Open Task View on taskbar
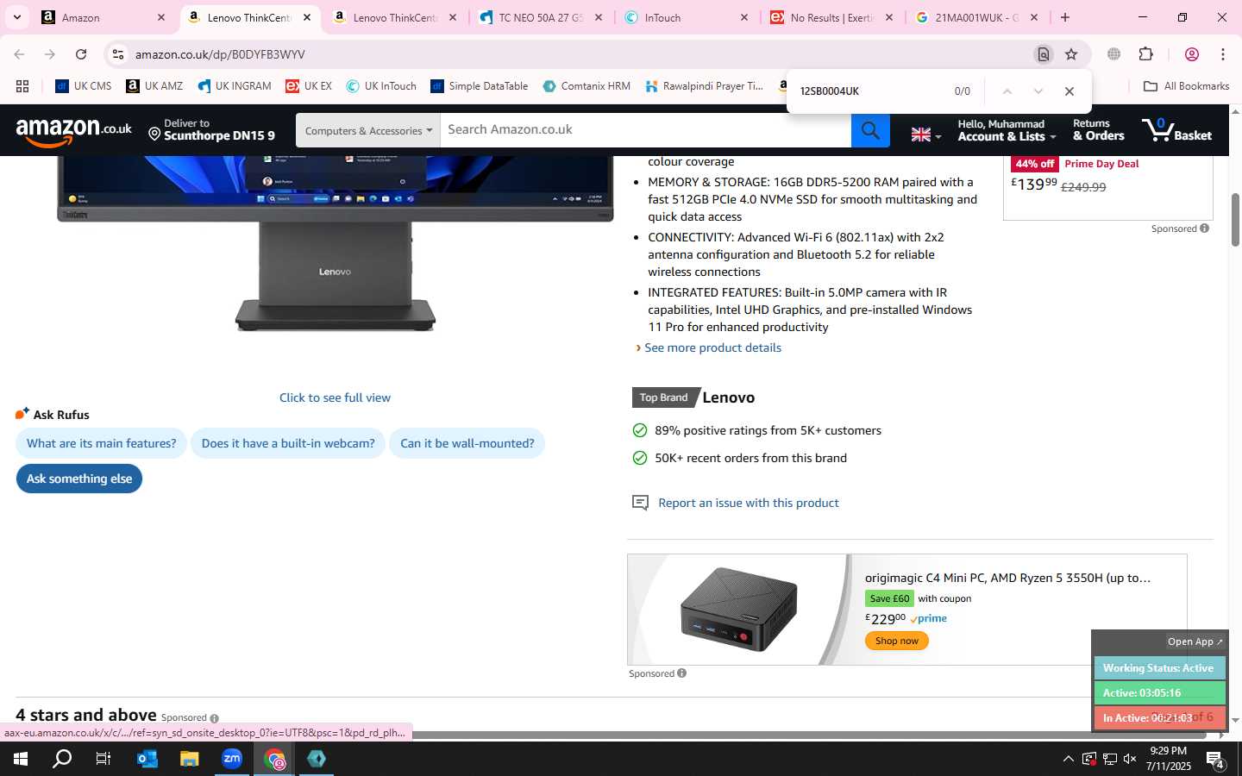Image resolution: width=1242 pixels, height=776 pixels. 103,759
